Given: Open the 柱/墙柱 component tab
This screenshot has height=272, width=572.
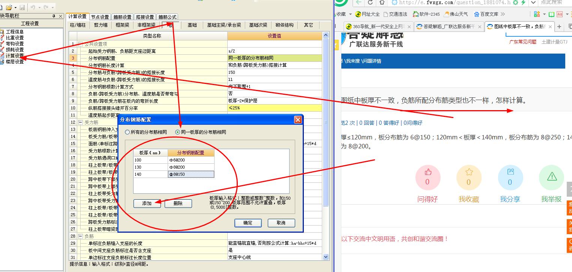Looking at the screenshot, I should [x=78, y=25].
